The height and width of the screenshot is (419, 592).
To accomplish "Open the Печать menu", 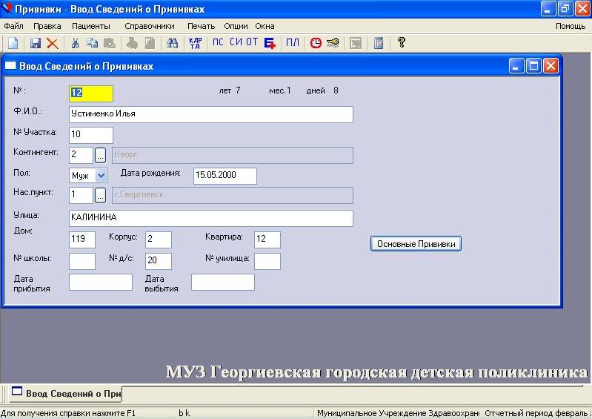I will pyautogui.click(x=202, y=26).
